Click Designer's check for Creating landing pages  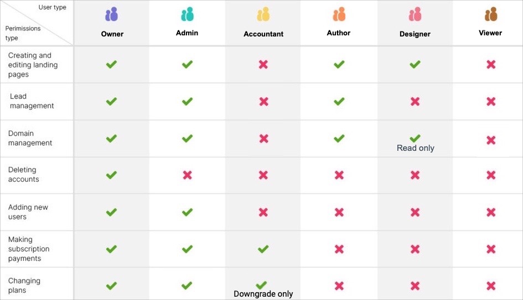coord(415,65)
